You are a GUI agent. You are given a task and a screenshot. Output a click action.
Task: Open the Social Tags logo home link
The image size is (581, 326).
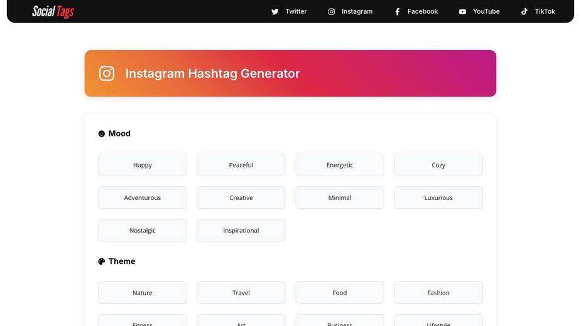point(53,11)
